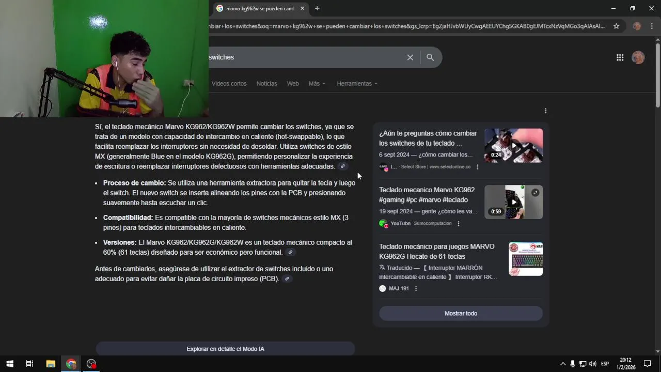Restore down the Chrome window
661x372 pixels.
(632, 8)
